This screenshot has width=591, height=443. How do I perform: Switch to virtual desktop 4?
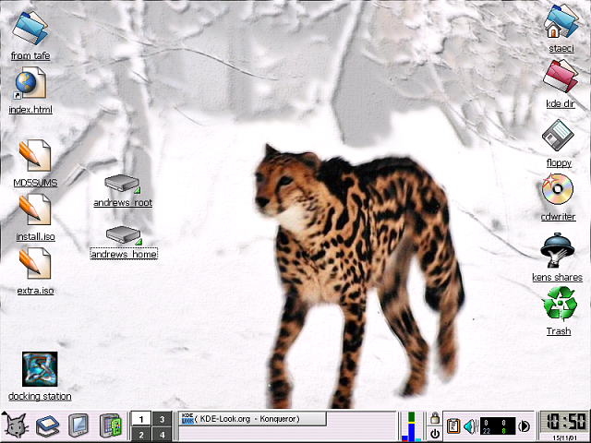[163, 435]
